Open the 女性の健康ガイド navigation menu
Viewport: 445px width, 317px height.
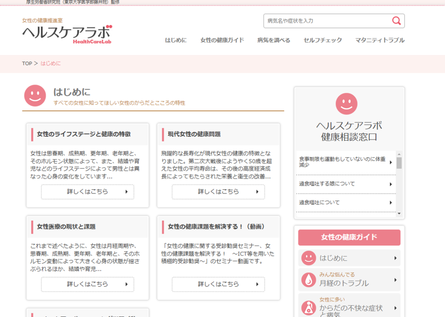pos(222,40)
